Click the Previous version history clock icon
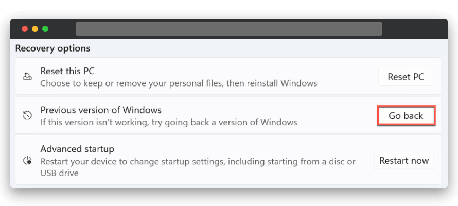Viewport: 458px width, 206px height. [27, 116]
